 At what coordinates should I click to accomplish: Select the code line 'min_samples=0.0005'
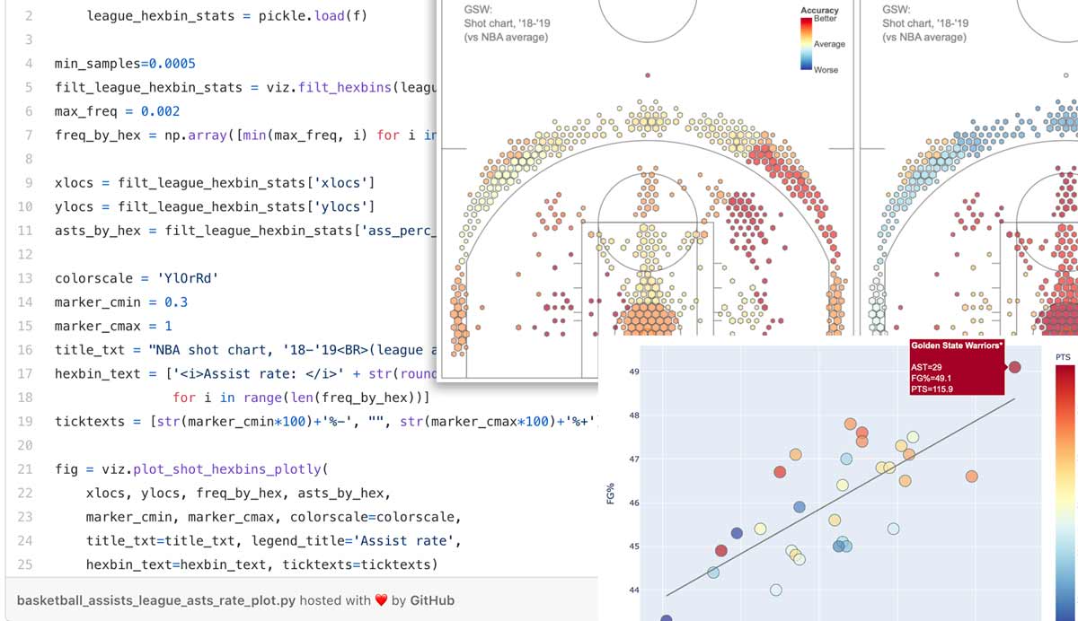(x=125, y=64)
